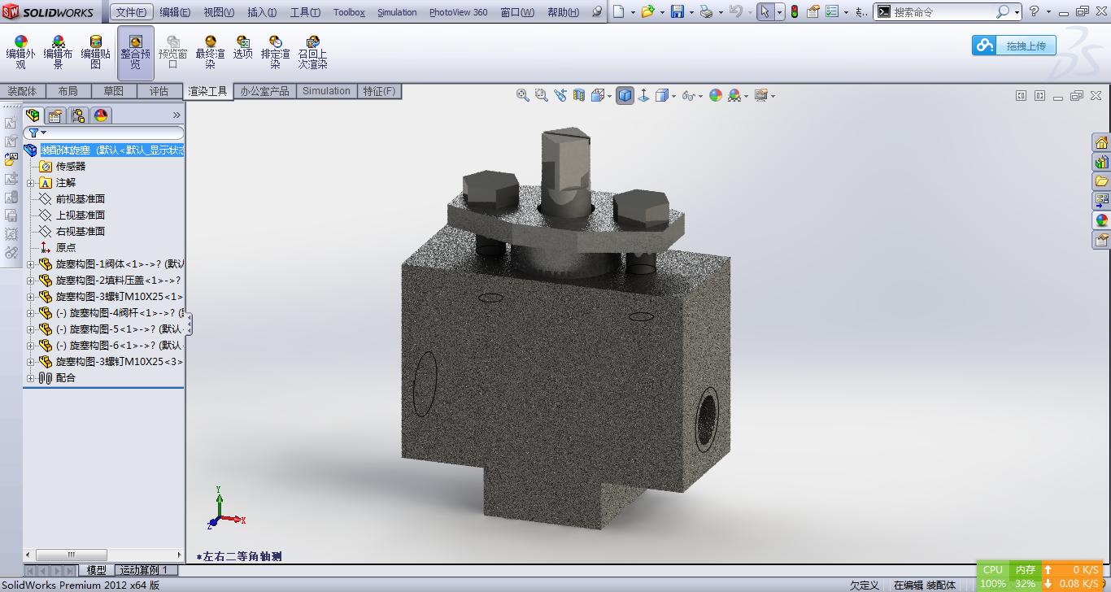Toggle 整合预览 (Integrated Preview) button
Screen dimensions: 1111x592
[136, 53]
